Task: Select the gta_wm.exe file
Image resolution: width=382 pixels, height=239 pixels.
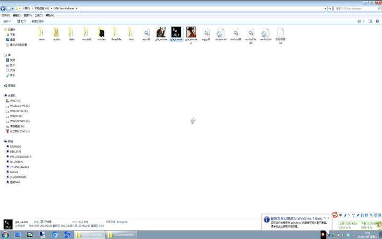Action: (191, 36)
